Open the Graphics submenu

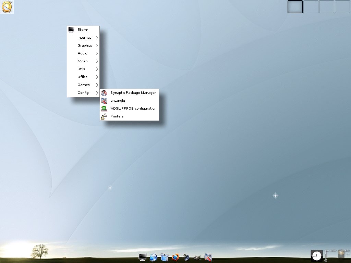[83, 46]
